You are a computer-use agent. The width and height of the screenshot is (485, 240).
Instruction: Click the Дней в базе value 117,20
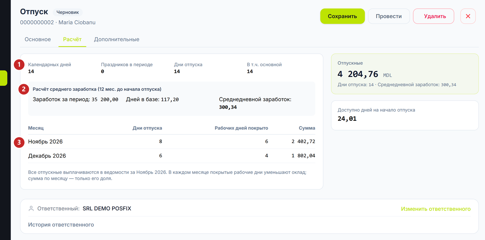pos(170,99)
